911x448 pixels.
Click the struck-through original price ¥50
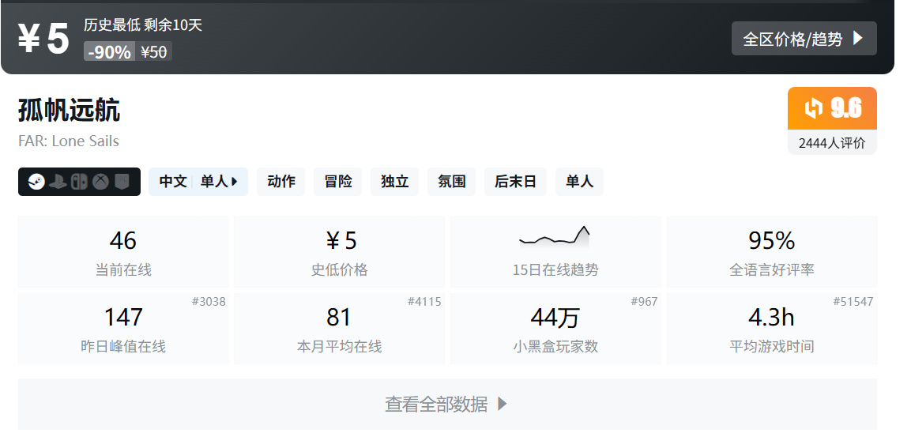[154, 51]
